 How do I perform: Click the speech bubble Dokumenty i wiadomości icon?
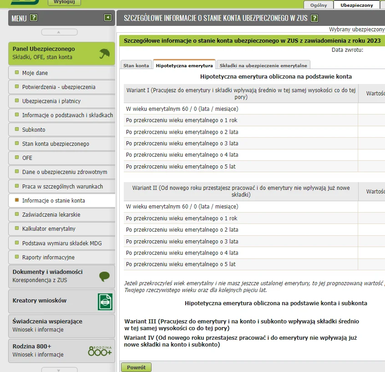[x=104, y=276]
